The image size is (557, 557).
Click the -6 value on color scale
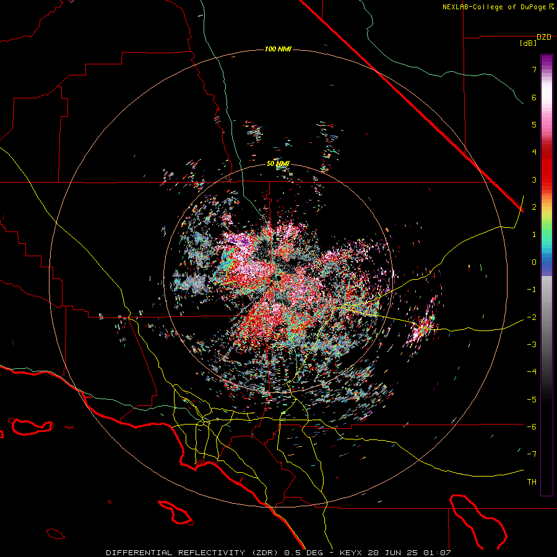coord(532,426)
